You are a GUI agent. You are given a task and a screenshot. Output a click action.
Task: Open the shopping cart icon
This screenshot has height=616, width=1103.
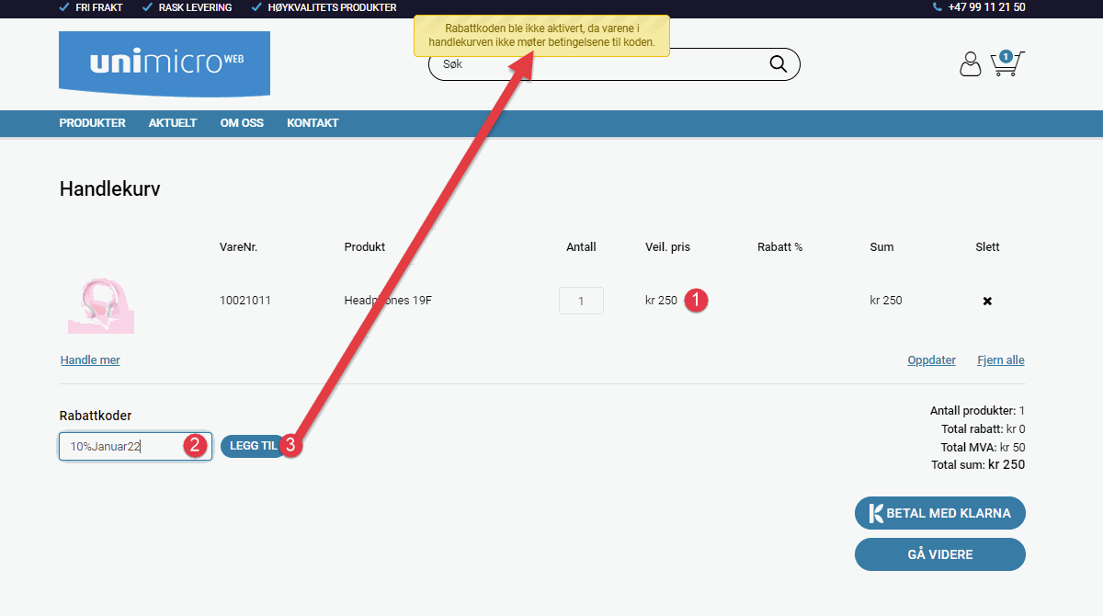(x=1006, y=63)
